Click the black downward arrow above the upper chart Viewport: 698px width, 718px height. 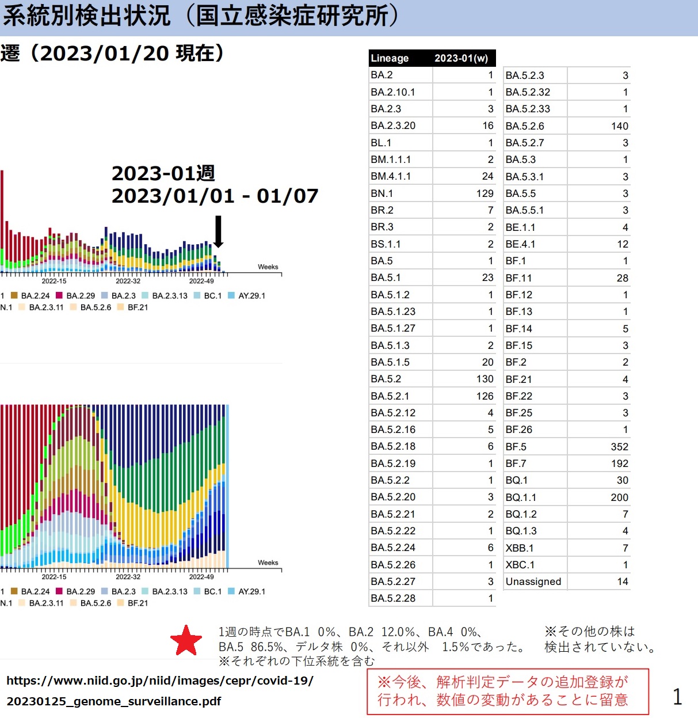pyautogui.click(x=218, y=231)
